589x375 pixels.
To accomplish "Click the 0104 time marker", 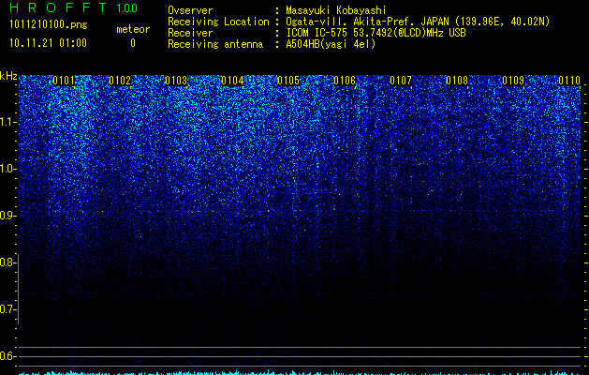I will coord(232,81).
